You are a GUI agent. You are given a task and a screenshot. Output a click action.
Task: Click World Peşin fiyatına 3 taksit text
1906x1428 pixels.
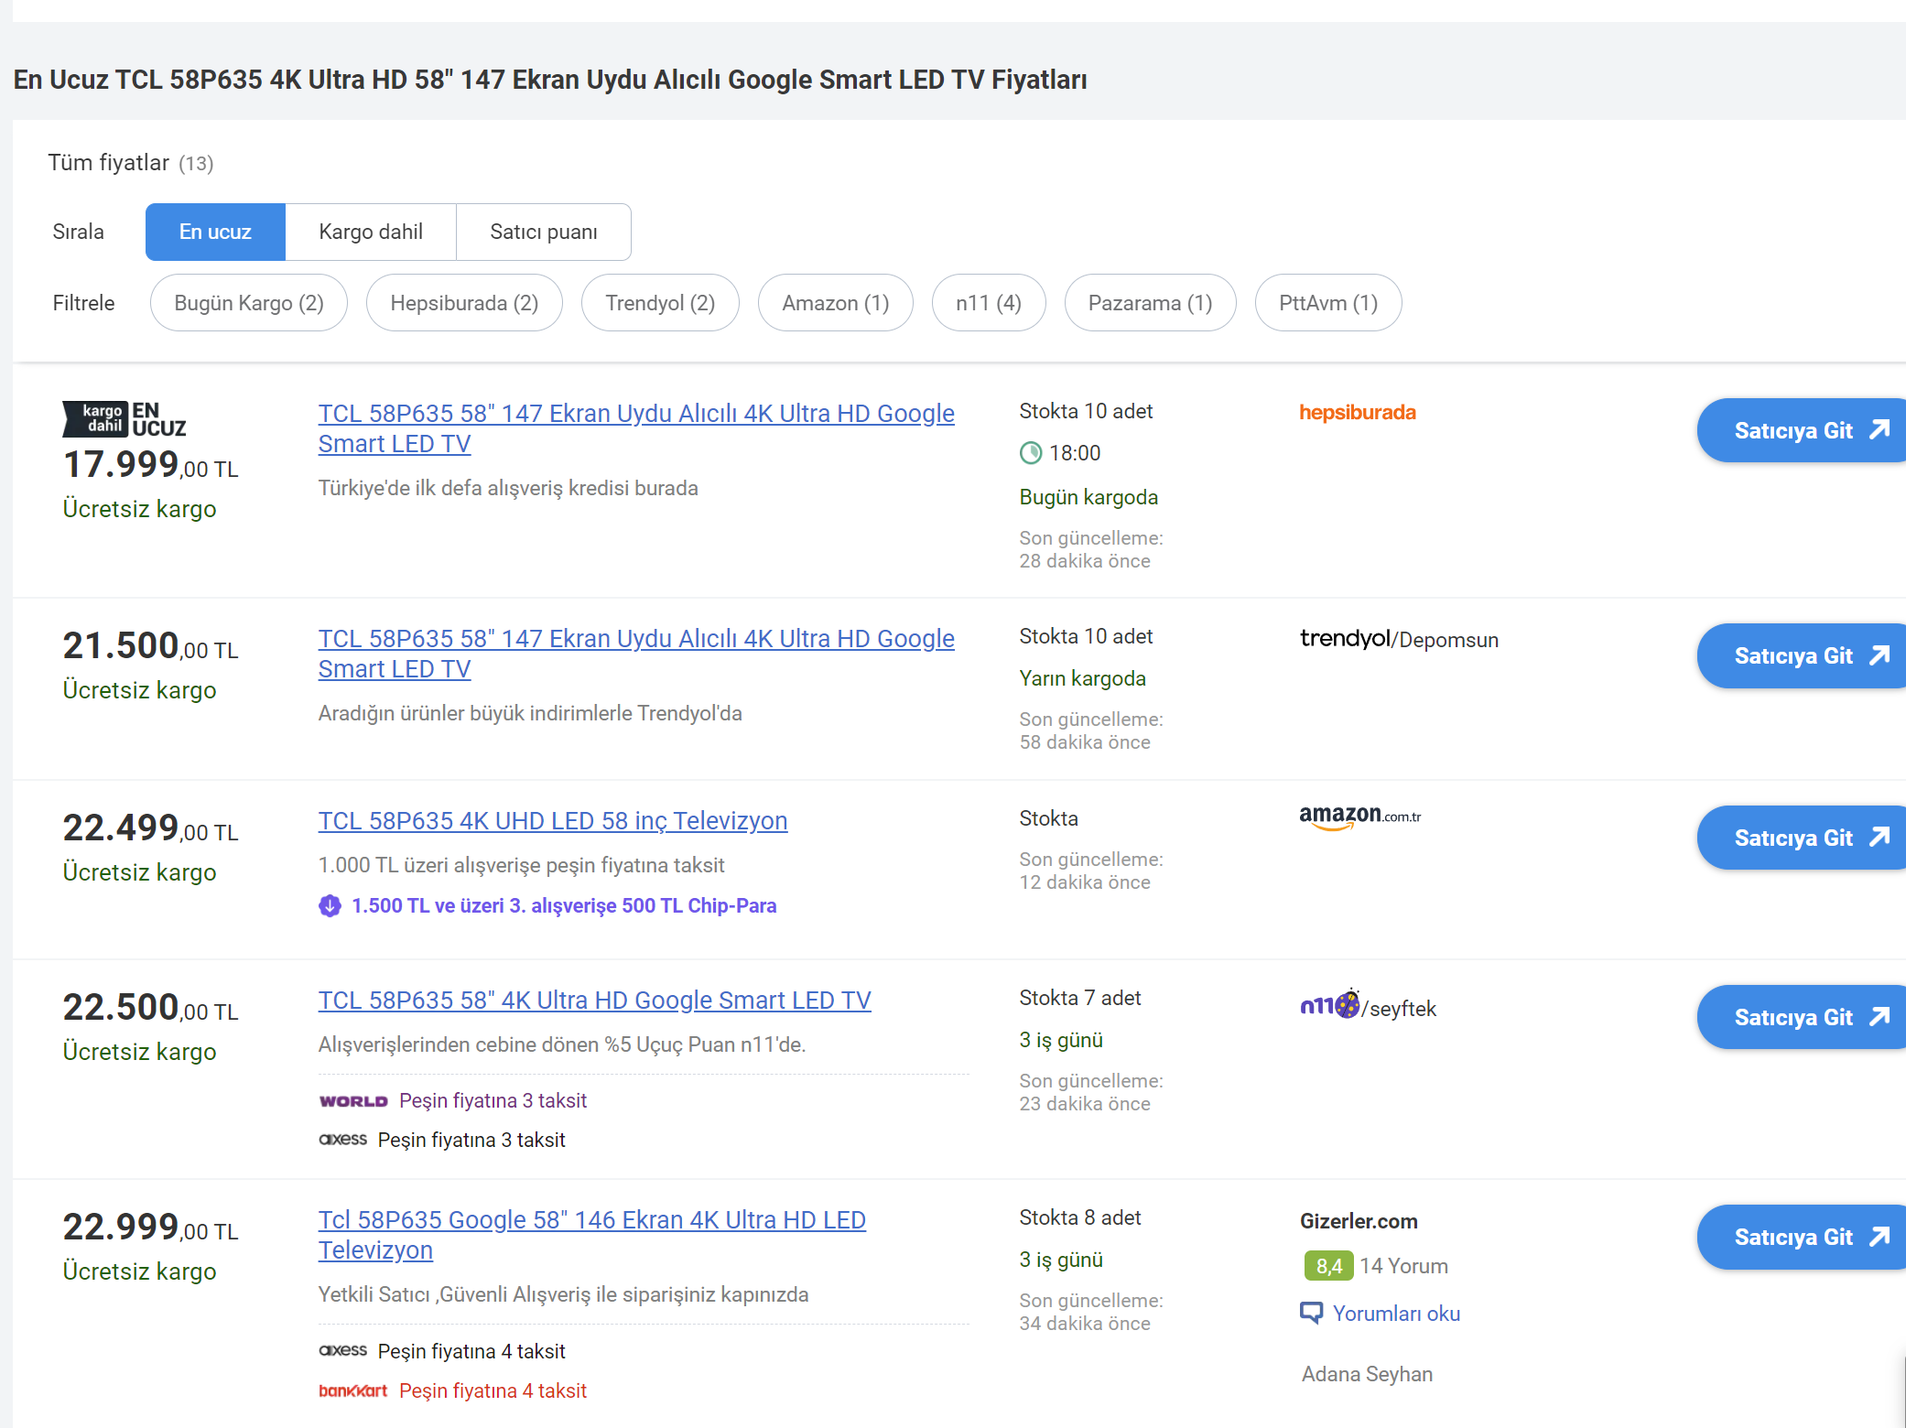(x=493, y=1100)
